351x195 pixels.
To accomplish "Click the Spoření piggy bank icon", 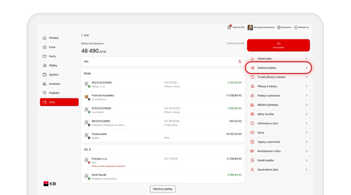I will (x=45, y=74).
